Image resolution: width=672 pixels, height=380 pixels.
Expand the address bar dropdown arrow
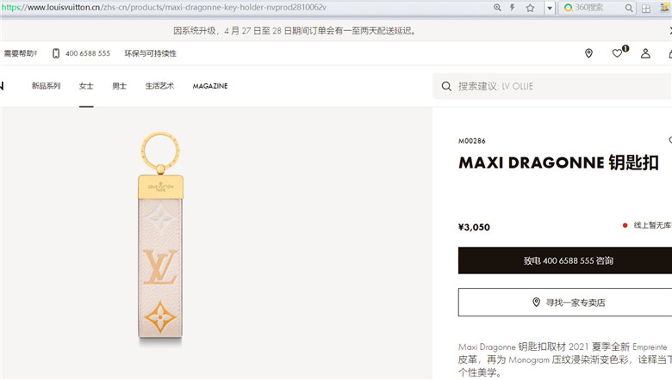coord(550,8)
